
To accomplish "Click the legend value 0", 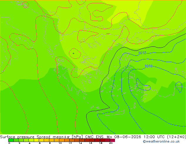I will (9, 143).
